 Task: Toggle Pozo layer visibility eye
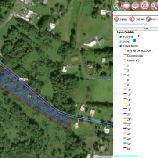coord(121,42)
